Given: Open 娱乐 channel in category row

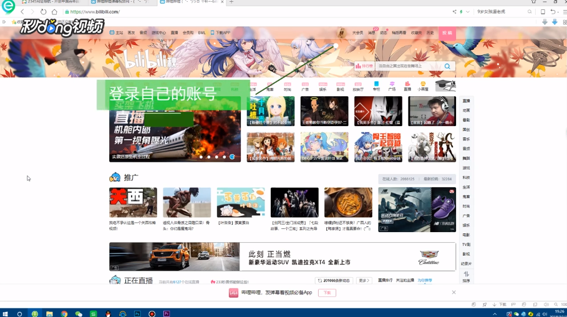Looking at the screenshot, I should tap(322, 87).
